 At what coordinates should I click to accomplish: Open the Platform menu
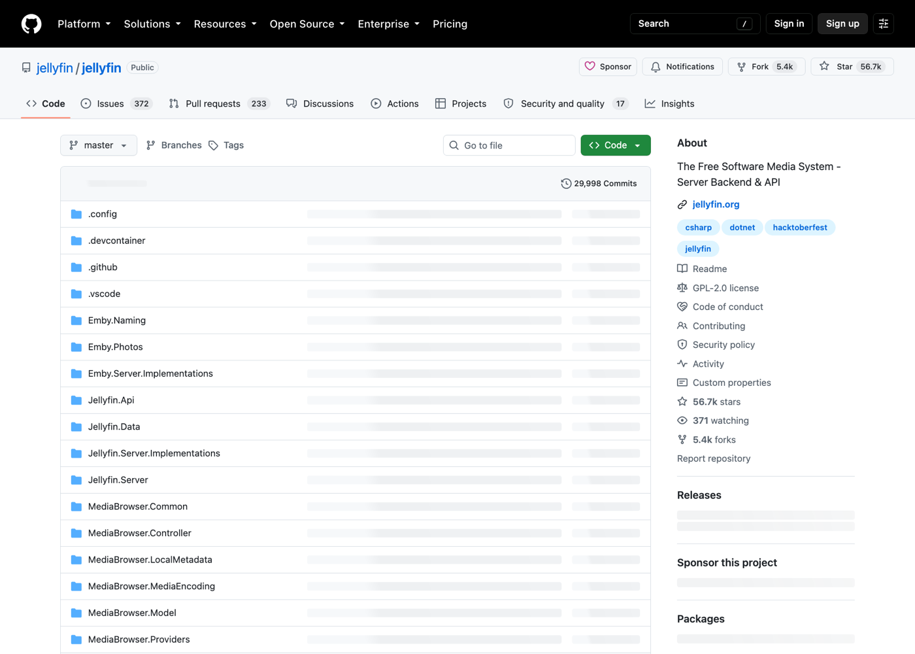pos(84,24)
